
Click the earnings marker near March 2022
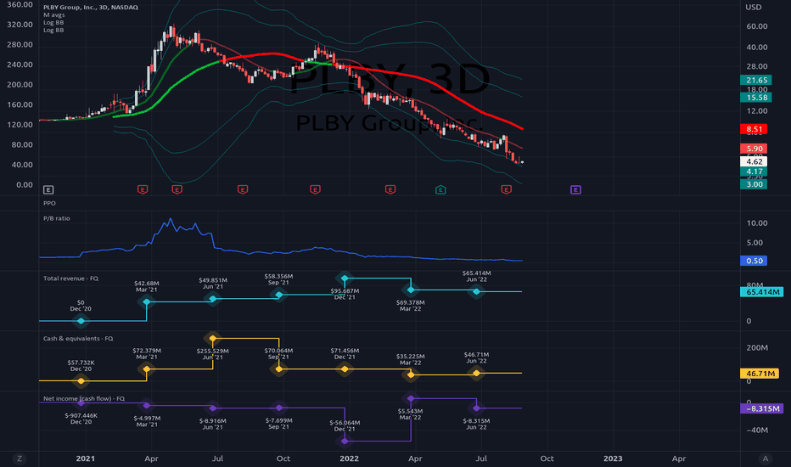390,190
